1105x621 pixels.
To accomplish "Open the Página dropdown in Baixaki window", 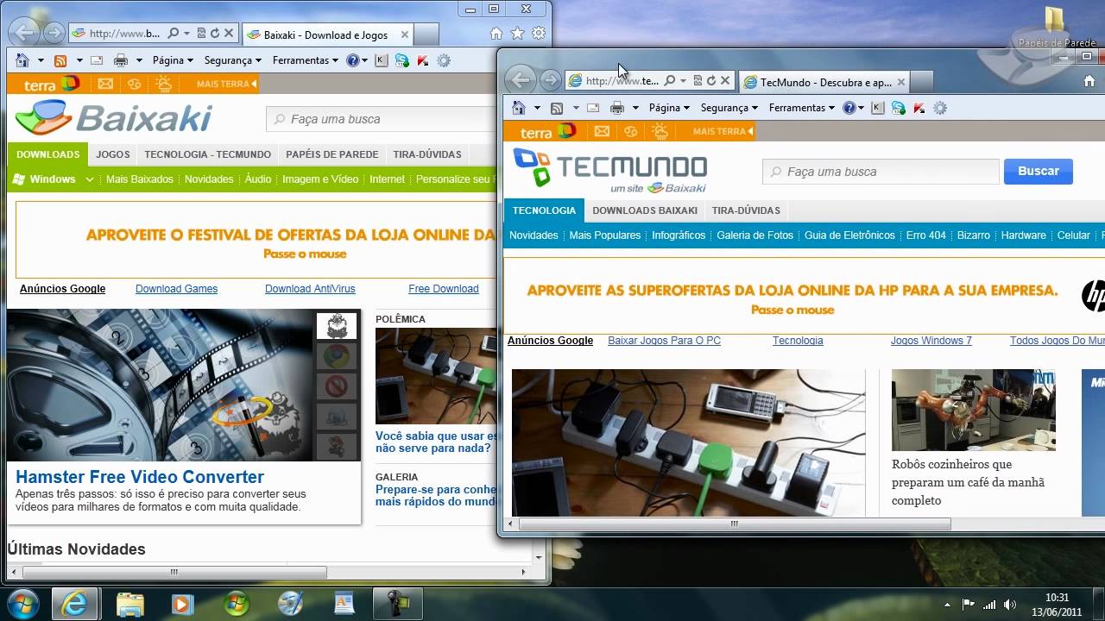I will [174, 60].
